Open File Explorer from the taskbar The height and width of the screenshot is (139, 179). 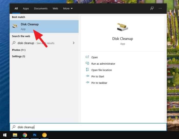[x=15, y=135]
